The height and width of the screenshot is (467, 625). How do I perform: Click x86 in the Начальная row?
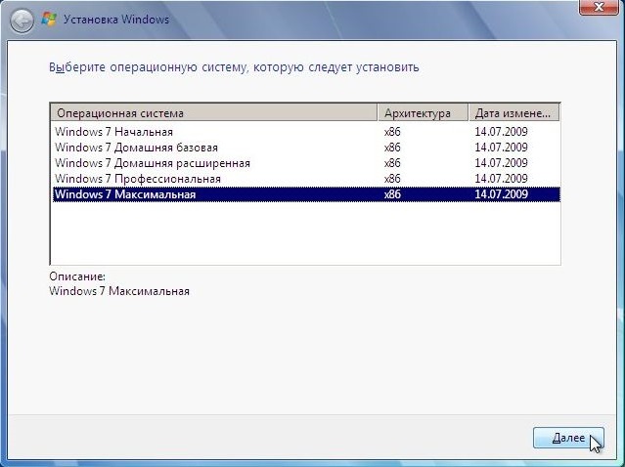pos(392,132)
